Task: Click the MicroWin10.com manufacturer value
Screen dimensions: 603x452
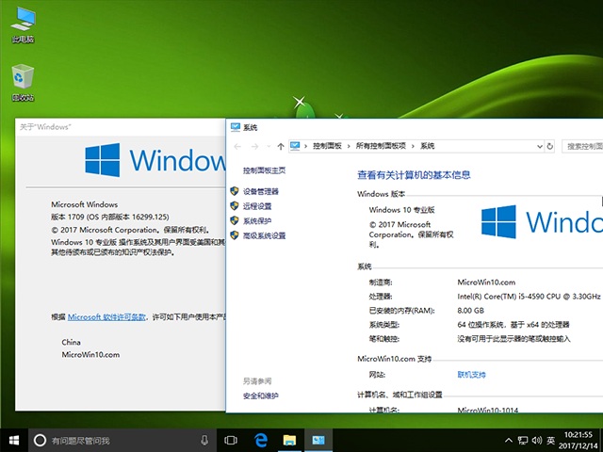Action: [x=486, y=282]
